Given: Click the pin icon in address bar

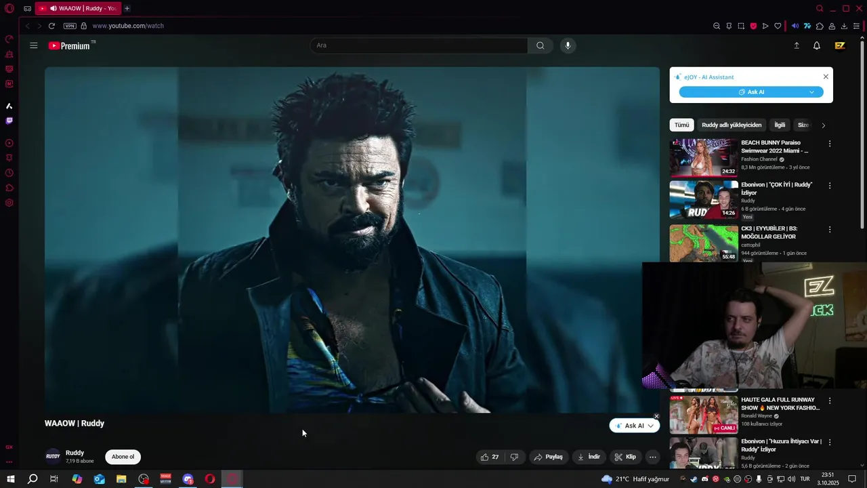Looking at the screenshot, I should click(729, 26).
